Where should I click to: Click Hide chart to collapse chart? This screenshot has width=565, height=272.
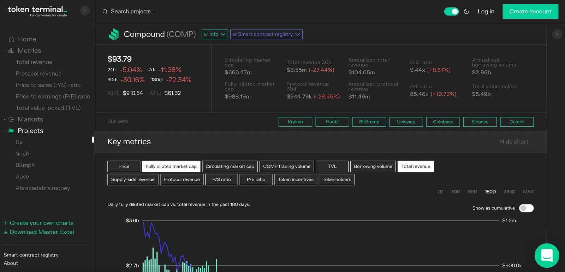pos(517,142)
